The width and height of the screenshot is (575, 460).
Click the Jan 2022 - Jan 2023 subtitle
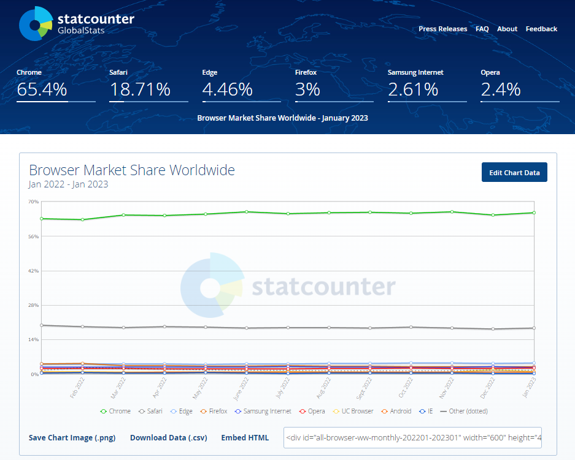pyautogui.click(x=68, y=184)
